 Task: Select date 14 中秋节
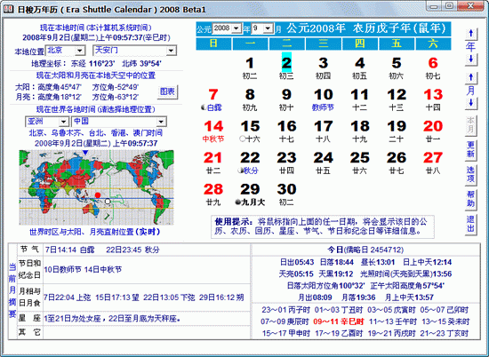click(x=213, y=131)
